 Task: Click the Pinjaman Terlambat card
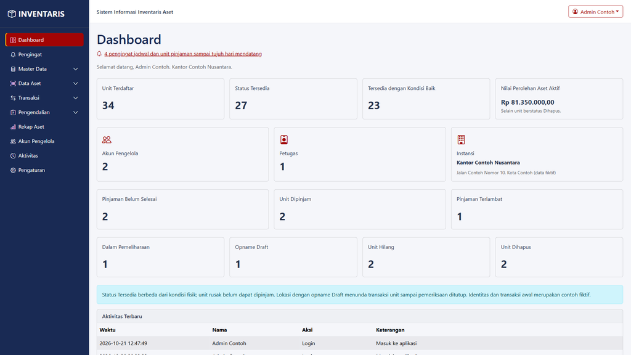pyautogui.click(x=537, y=210)
